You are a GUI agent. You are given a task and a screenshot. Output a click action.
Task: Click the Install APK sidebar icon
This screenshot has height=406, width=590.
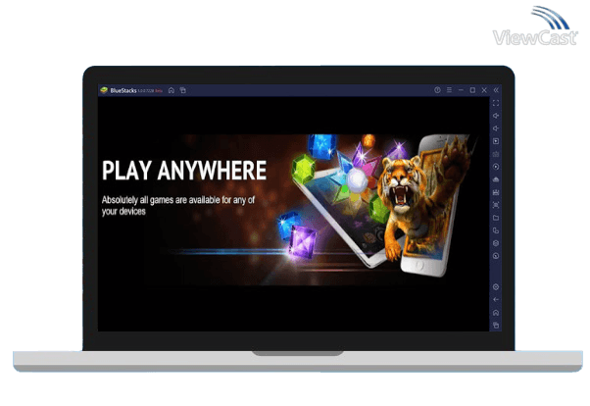[496, 179]
